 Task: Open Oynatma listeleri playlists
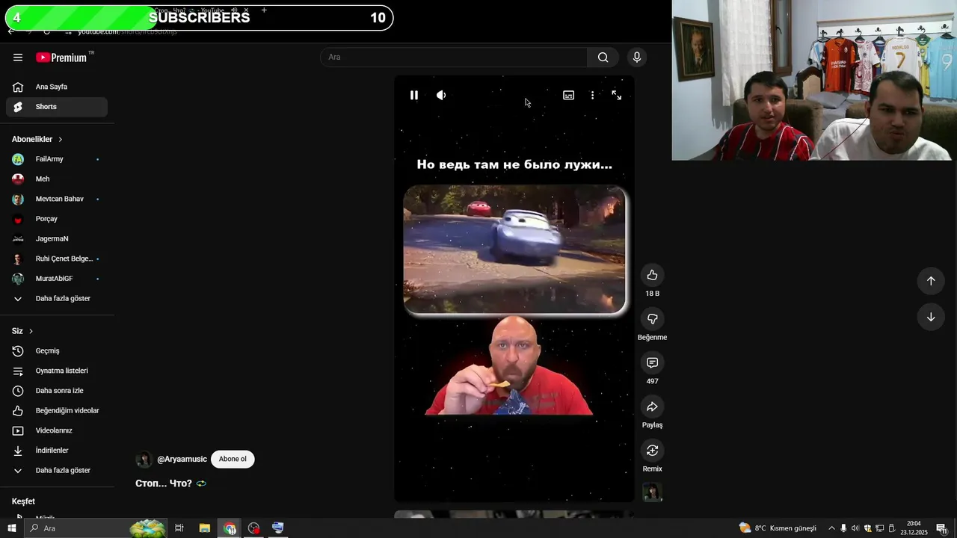[57, 371]
